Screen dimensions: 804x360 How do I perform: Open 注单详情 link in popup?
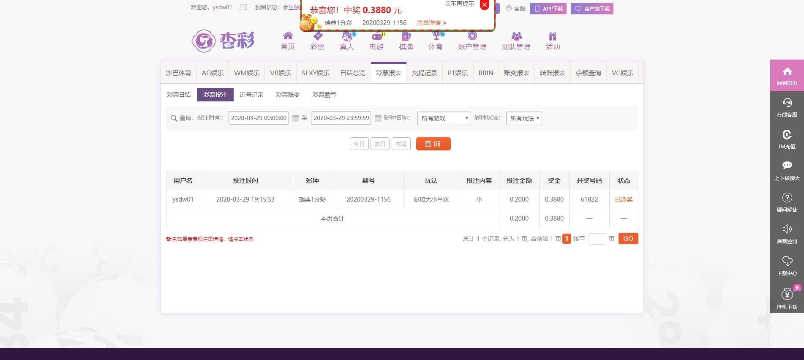[431, 23]
